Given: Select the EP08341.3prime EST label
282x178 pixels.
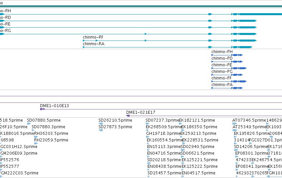Looking at the screenshot, I should pos(252,166).
